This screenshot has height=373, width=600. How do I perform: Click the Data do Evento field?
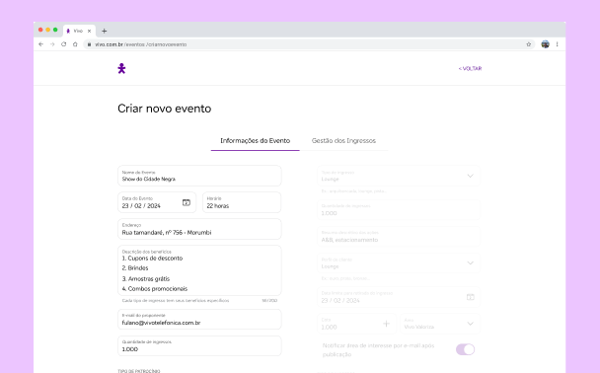coord(157,202)
